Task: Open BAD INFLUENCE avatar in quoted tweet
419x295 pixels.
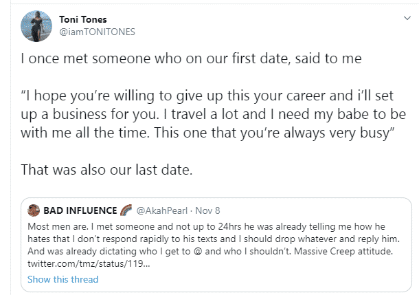Action: 34,210
